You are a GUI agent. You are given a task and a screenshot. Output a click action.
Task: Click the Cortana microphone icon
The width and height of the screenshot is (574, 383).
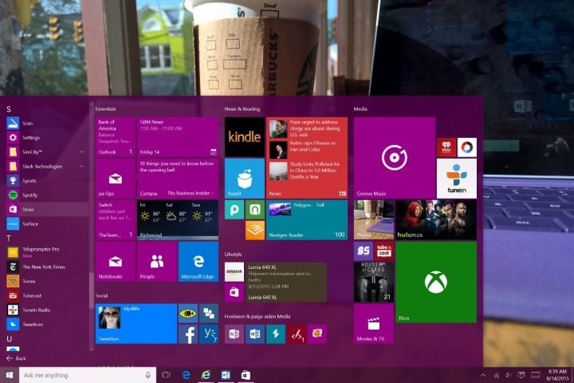point(148,375)
